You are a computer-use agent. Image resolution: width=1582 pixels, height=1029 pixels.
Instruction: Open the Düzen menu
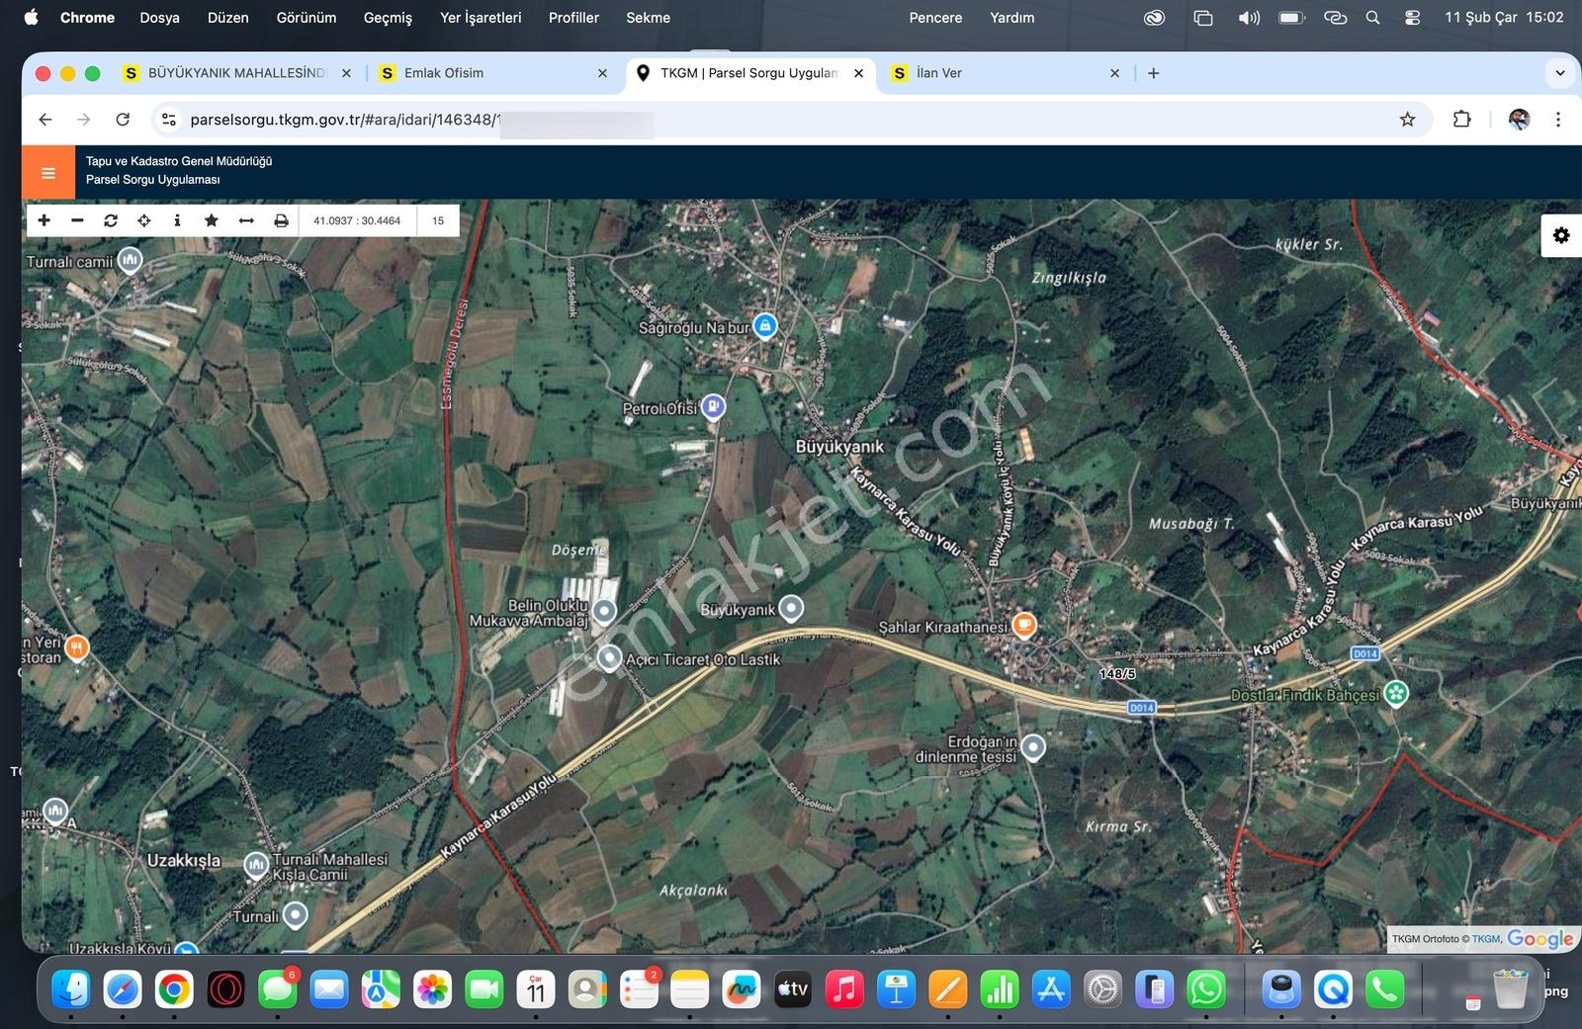click(228, 18)
